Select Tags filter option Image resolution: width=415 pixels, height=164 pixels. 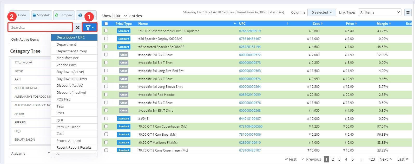[74, 106]
